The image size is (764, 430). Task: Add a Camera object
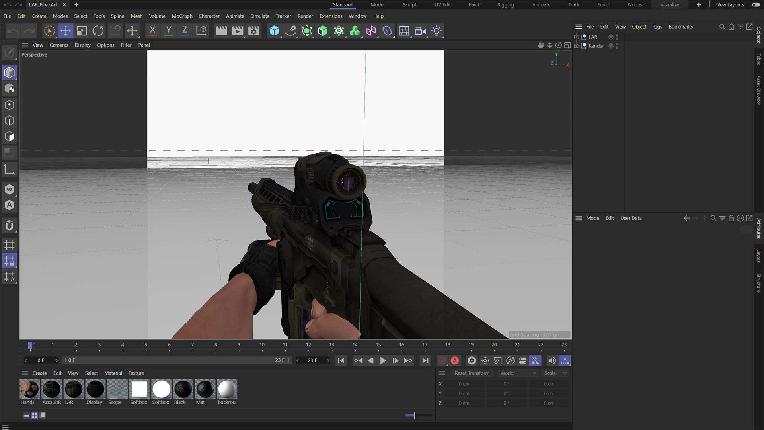(420, 31)
